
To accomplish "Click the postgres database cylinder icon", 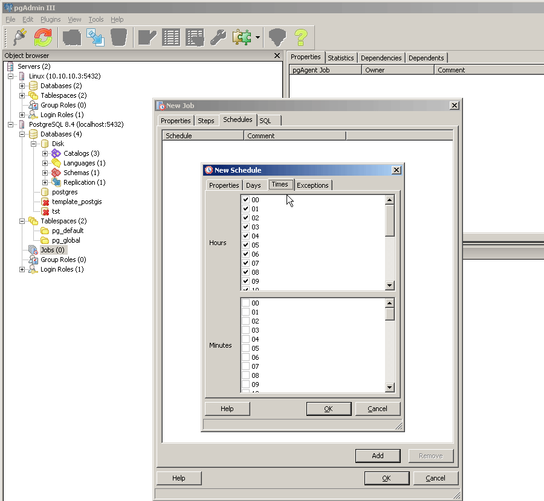I will (x=45, y=192).
